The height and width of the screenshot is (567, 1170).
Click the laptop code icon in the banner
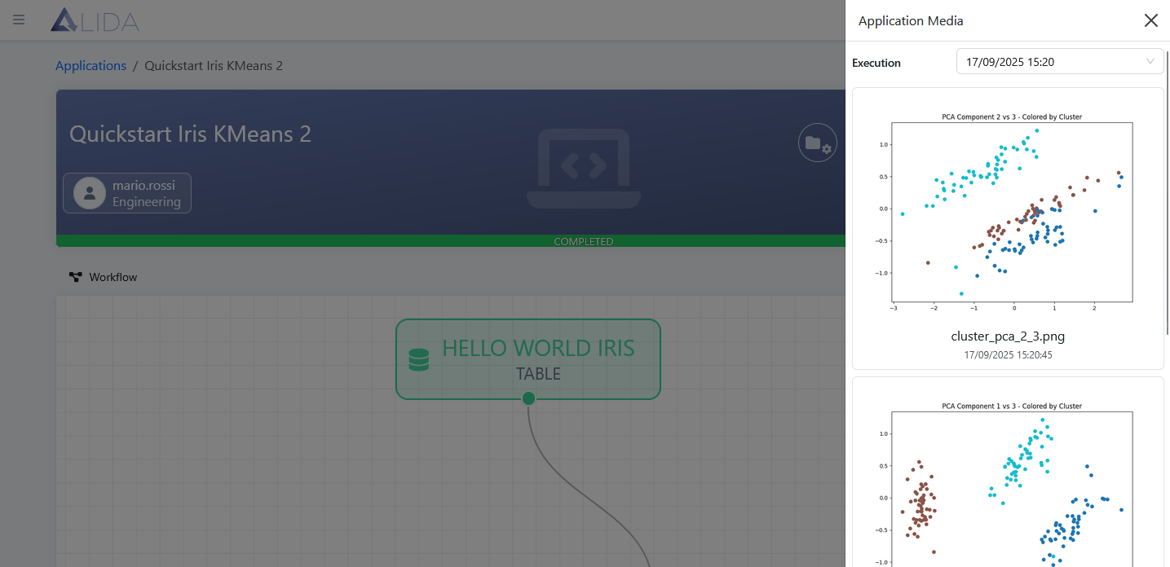pos(584,169)
